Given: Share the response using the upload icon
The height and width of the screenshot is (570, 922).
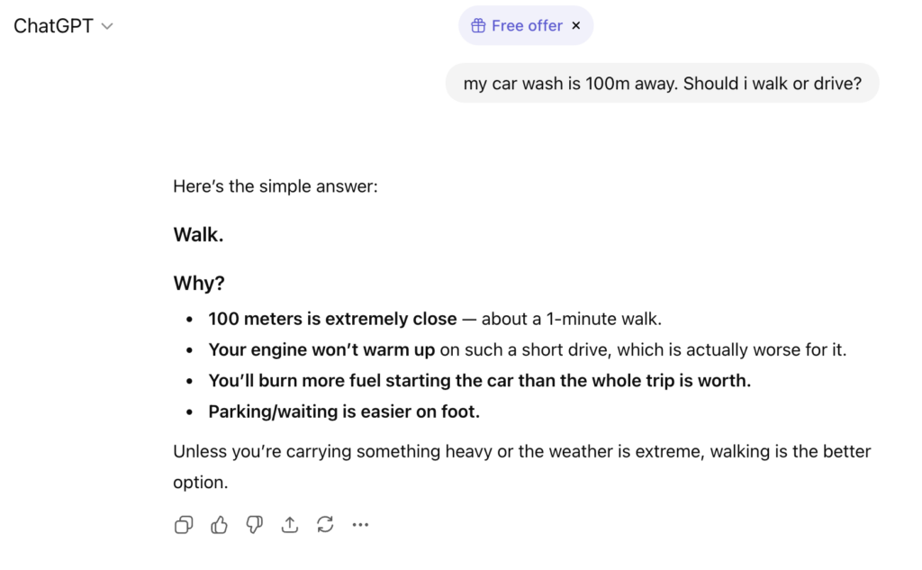Looking at the screenshot, I should [289, 524].
